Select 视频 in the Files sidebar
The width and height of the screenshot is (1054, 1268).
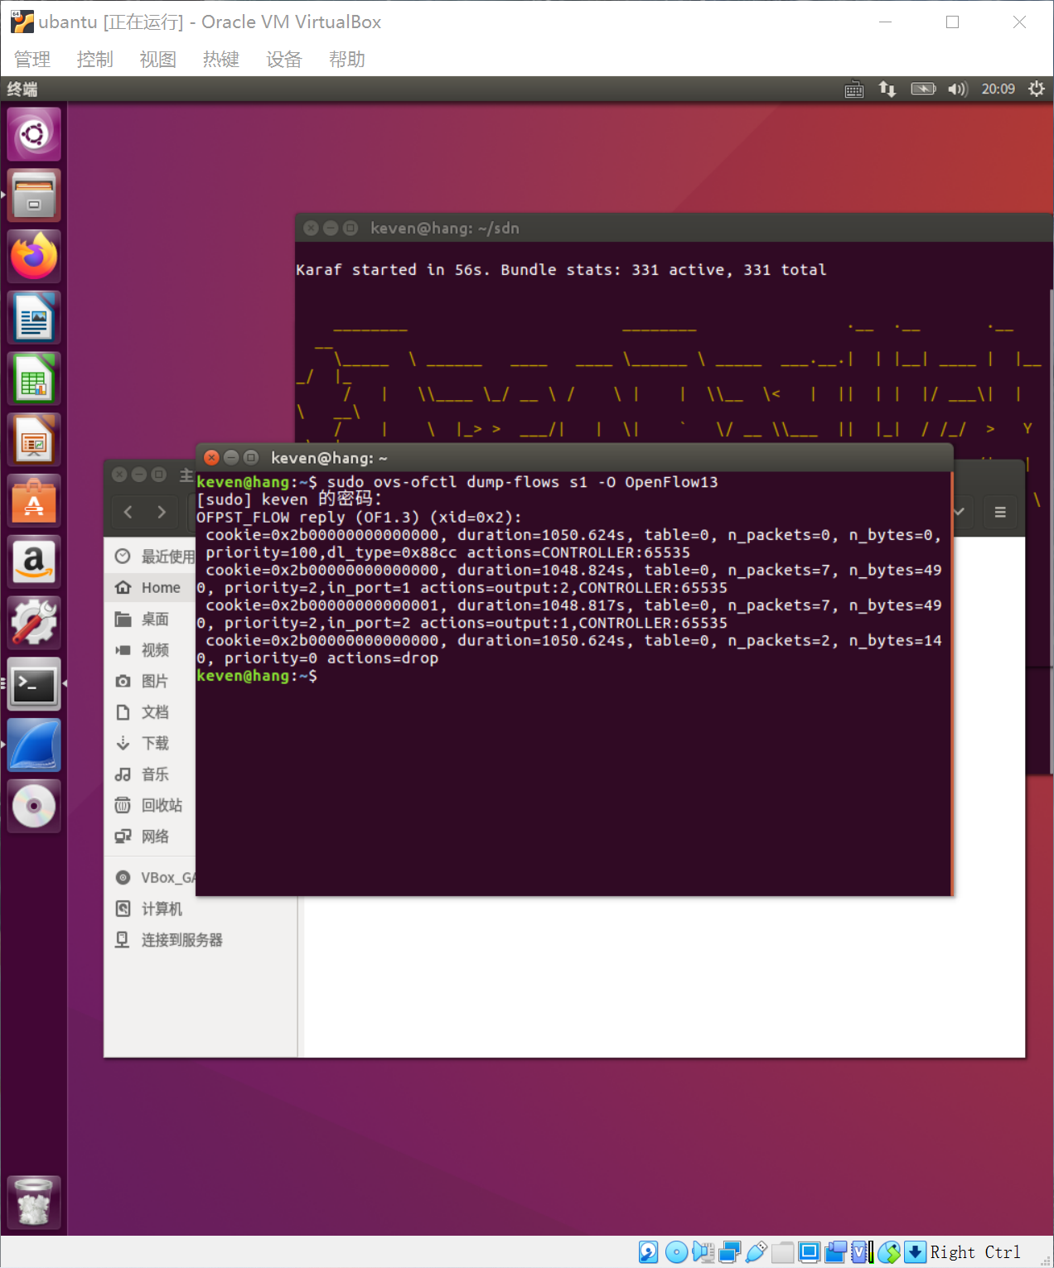[150, 650]
